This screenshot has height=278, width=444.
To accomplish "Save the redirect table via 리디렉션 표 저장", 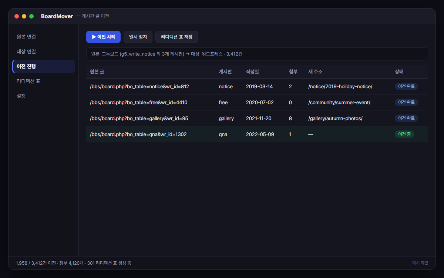I will click(176, 37).
